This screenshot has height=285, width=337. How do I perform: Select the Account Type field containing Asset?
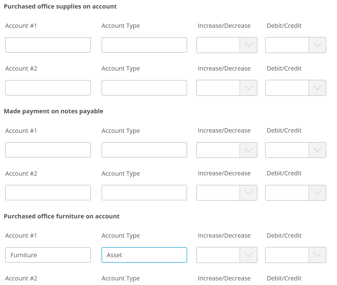(144, 255)
